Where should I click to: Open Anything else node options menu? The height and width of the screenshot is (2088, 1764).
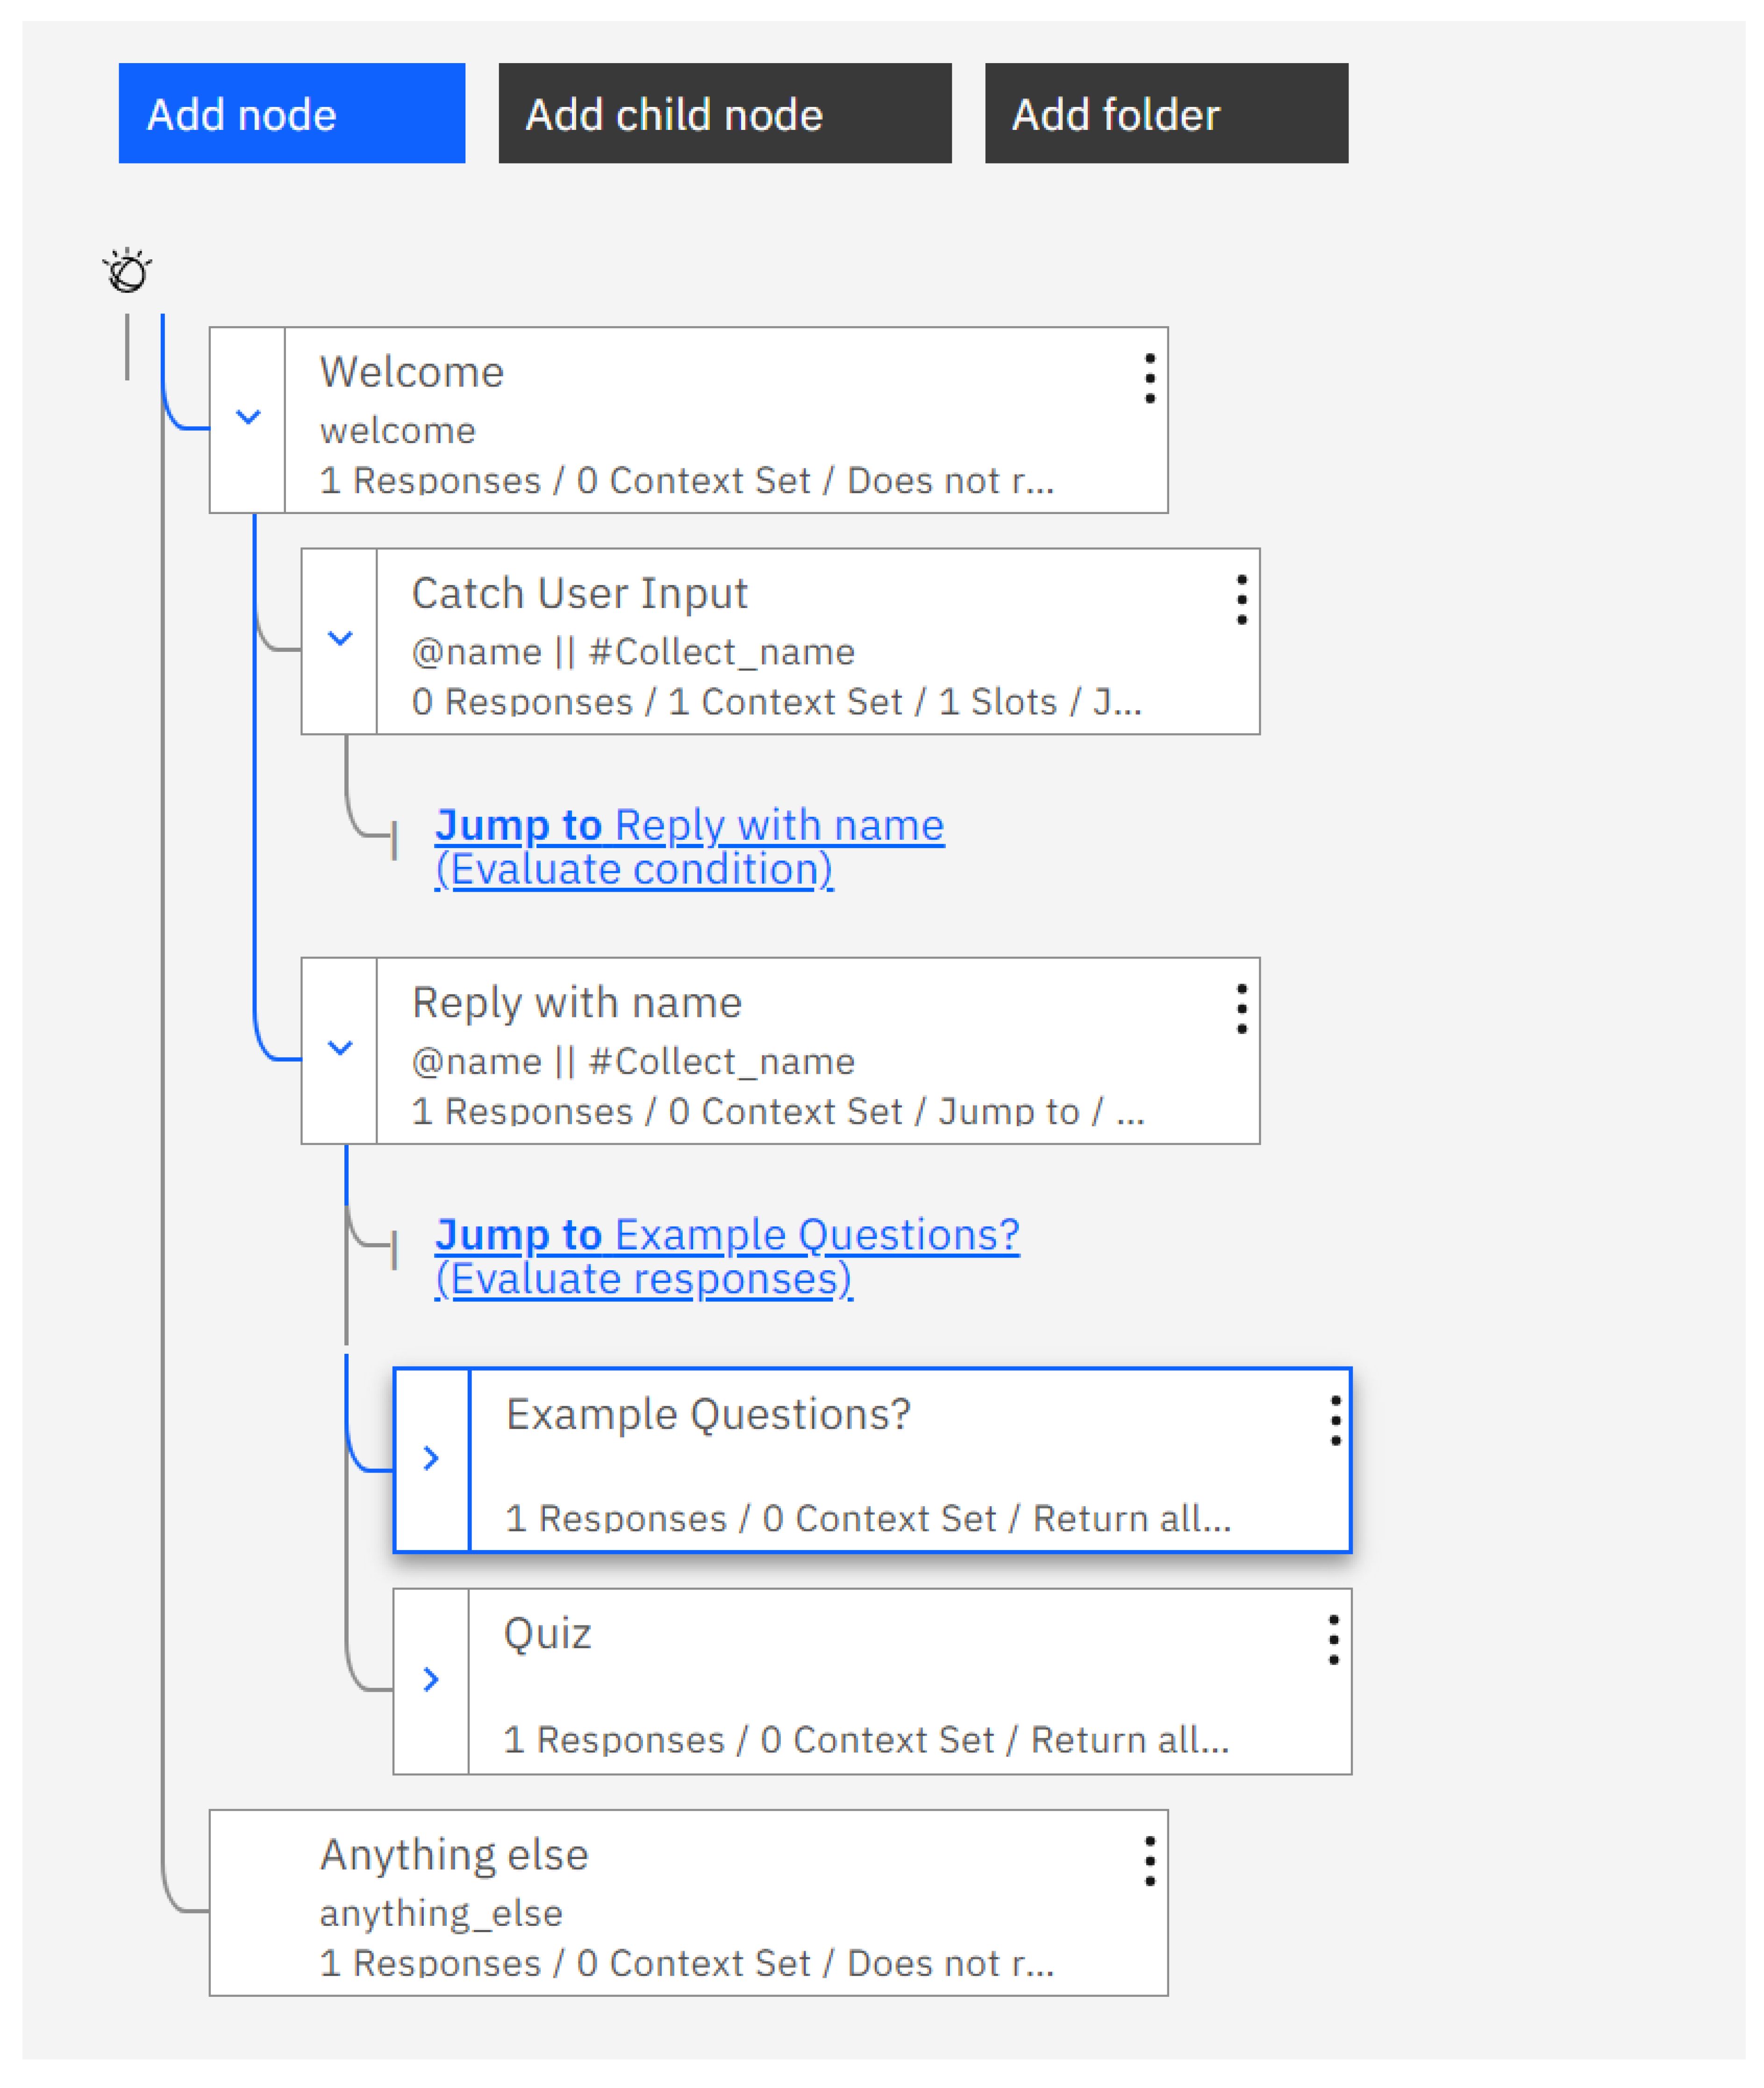coord(1149,1861)
